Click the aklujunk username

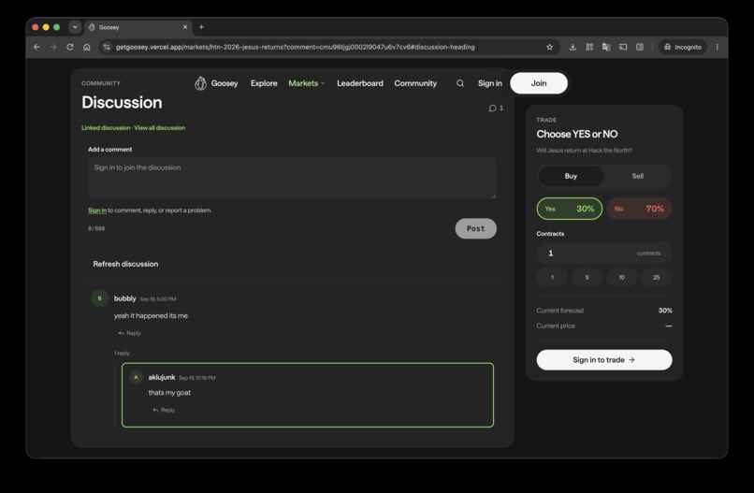162,377
